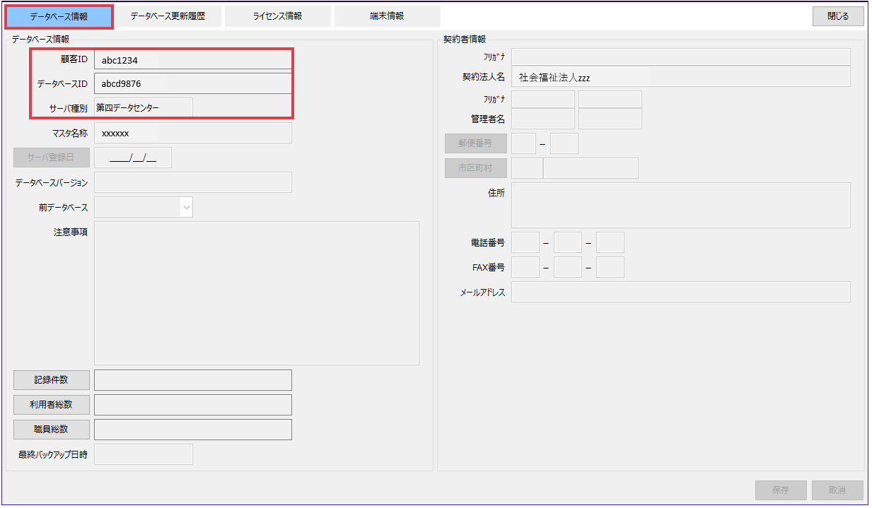Click the 利用者総数 button
Screen dimensions: 872x508
[52, 405]
